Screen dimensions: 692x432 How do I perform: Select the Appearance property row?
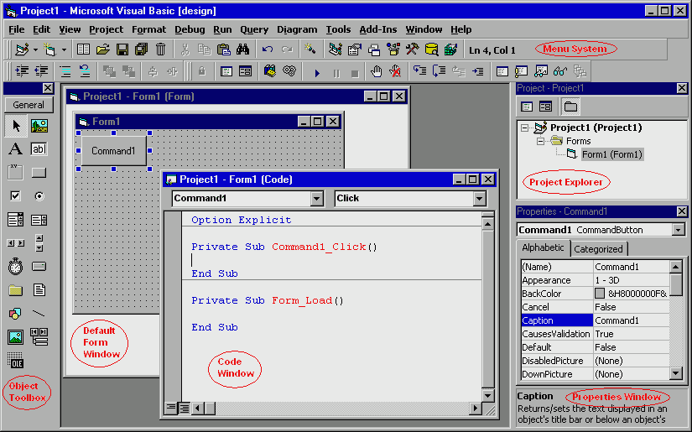pyautogui.click(x=595, y=280)
